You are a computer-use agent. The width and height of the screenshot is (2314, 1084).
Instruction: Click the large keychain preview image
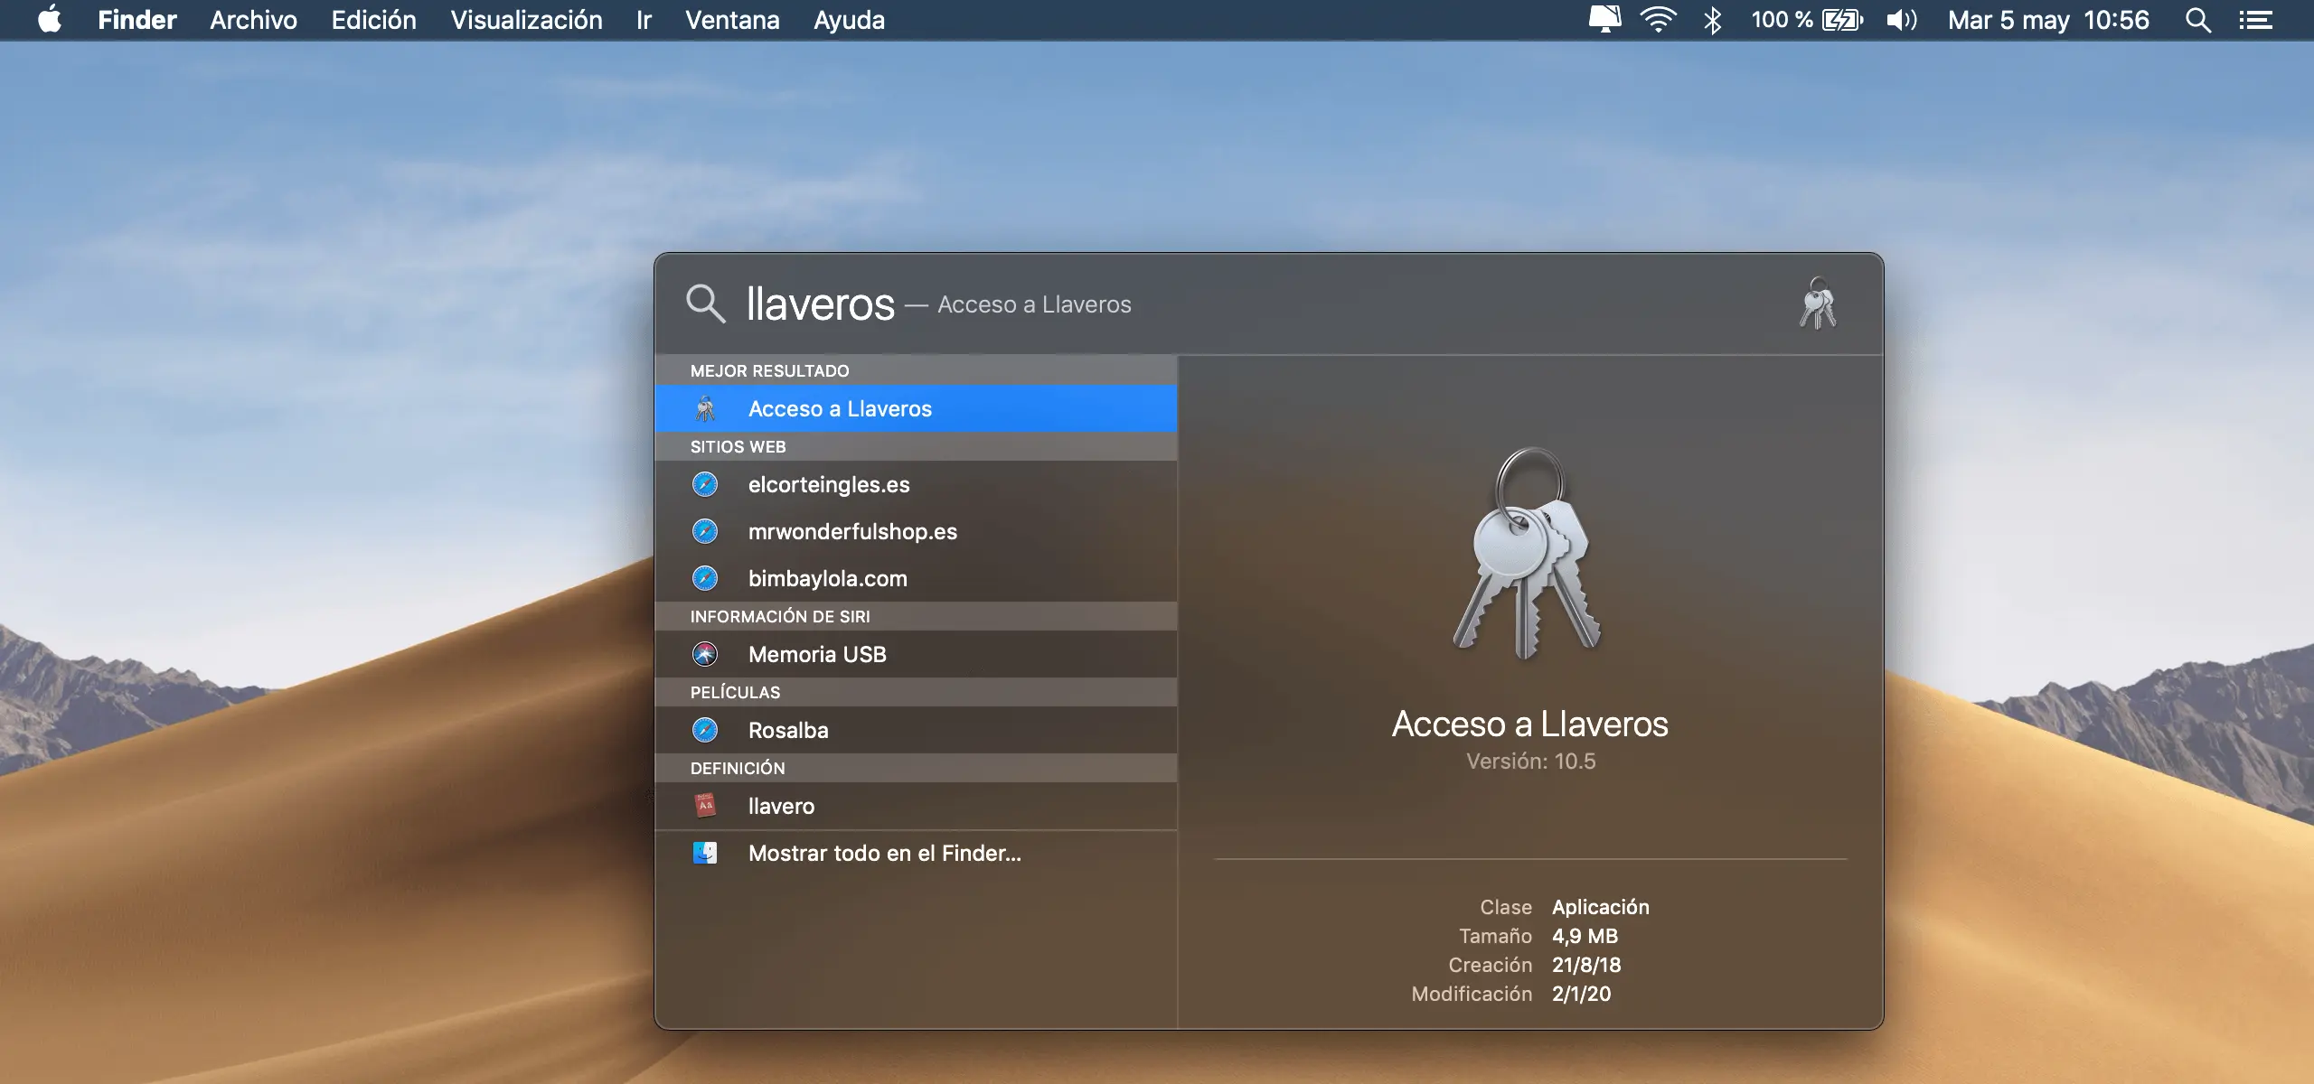point(1528,553)
